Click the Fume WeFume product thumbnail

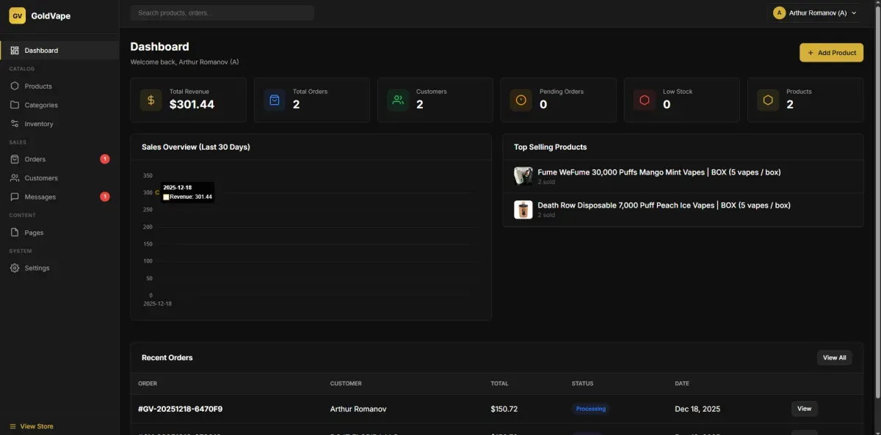[523, 176]
